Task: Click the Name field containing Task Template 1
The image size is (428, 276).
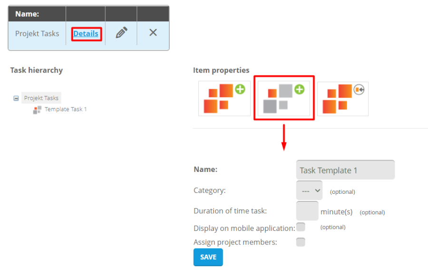Action: click(345, 170)
